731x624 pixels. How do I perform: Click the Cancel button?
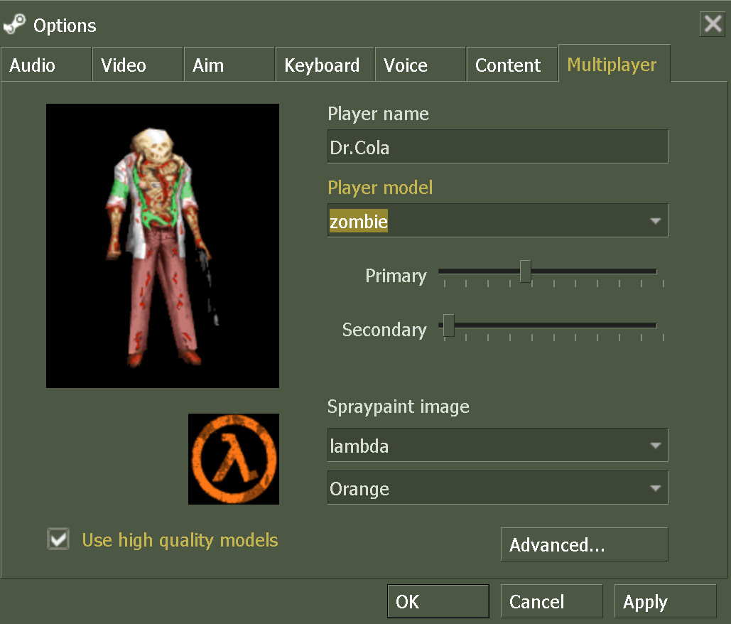551,601
